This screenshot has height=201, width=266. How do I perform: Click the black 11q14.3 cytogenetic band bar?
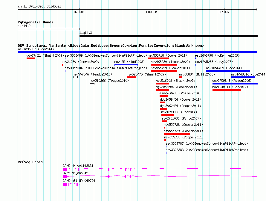169,36
